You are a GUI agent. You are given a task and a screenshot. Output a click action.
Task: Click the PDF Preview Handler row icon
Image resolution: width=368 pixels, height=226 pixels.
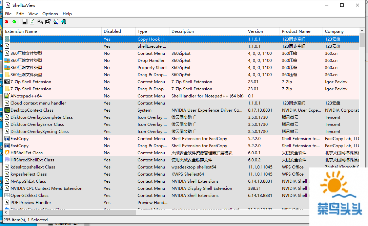point(7,203)
